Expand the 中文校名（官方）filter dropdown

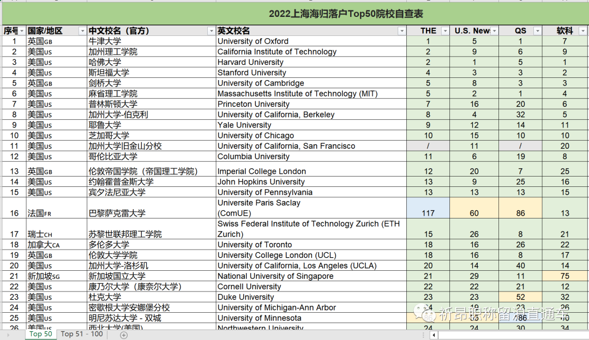point(211,31)
